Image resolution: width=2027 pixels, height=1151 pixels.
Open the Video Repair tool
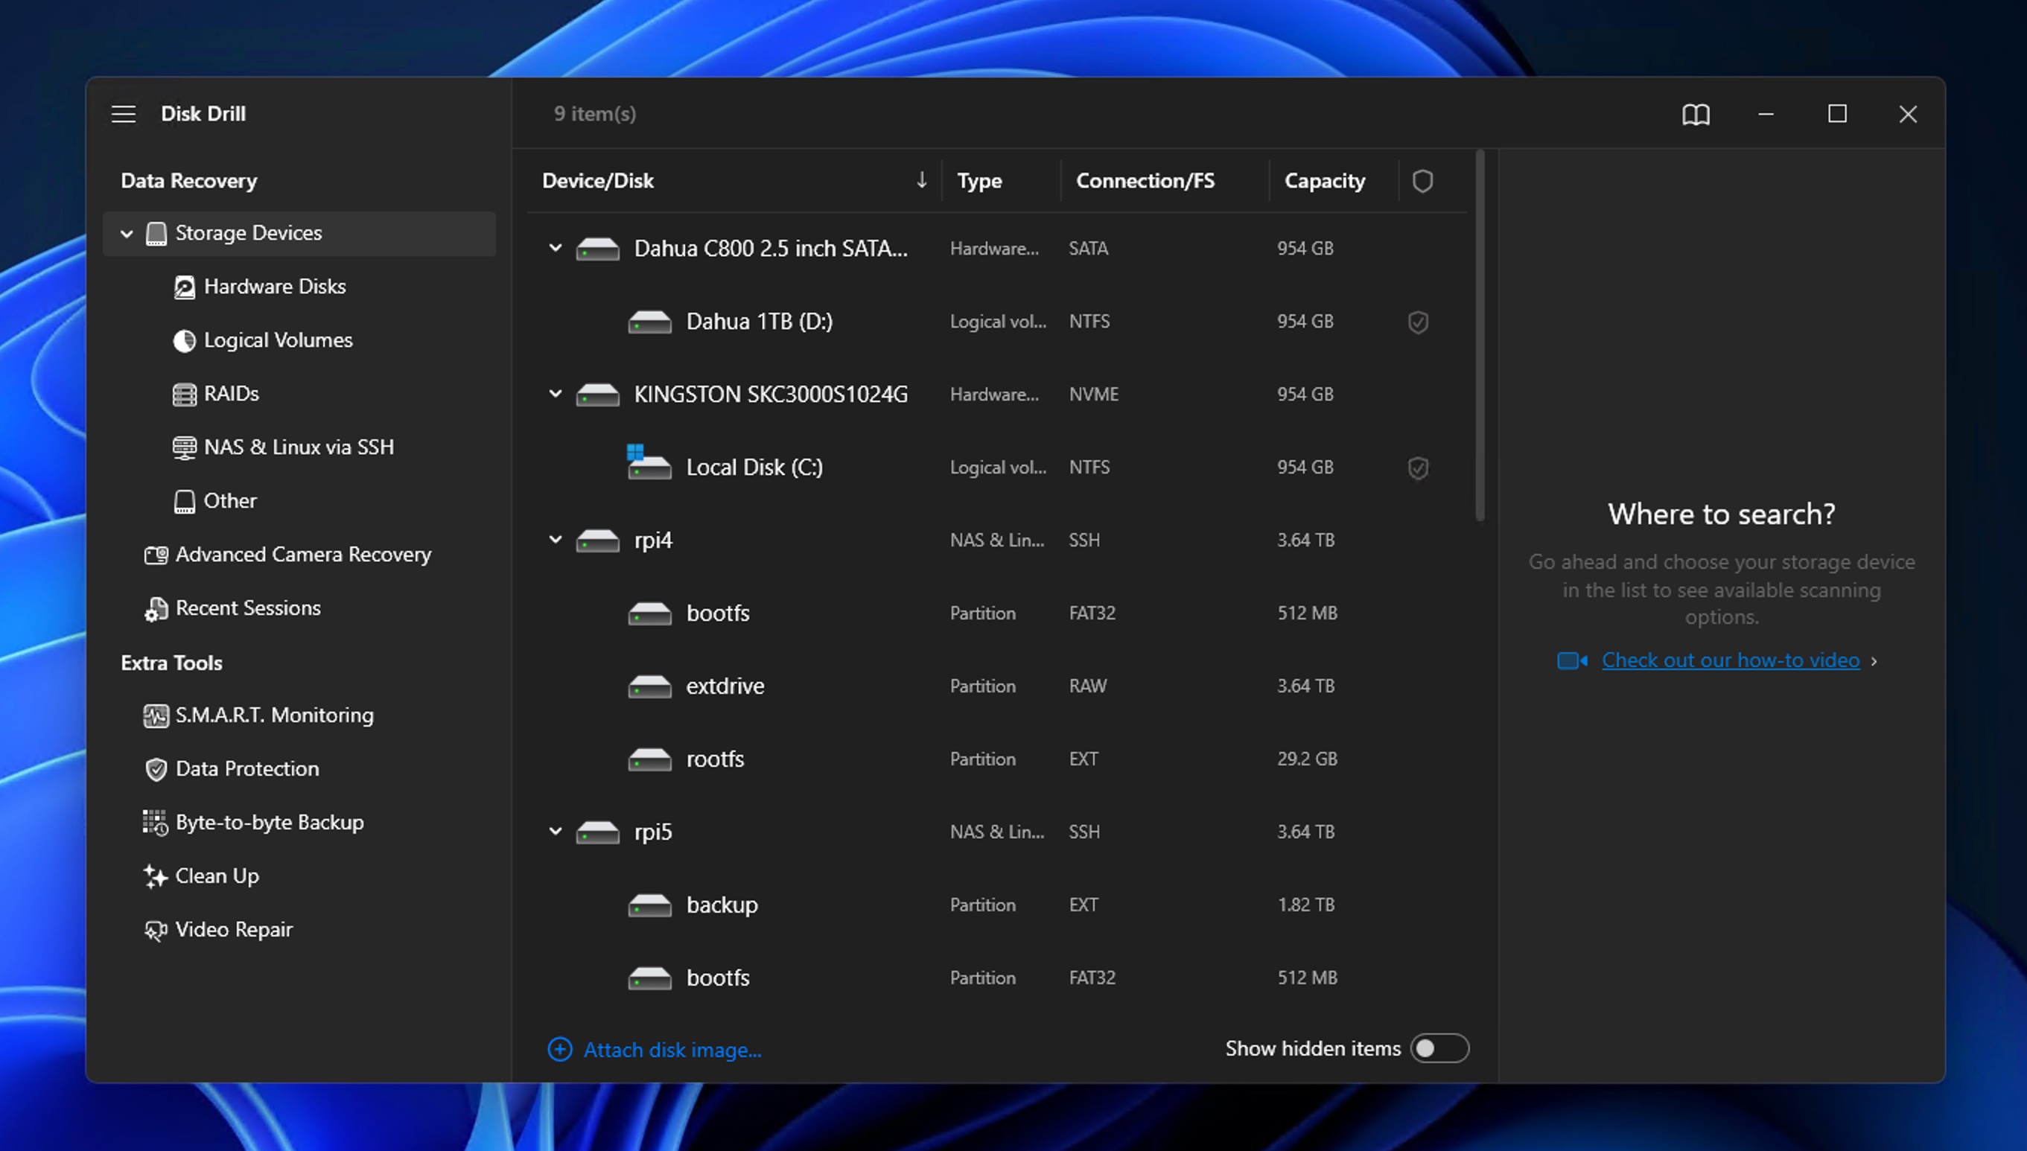point(233,931)
